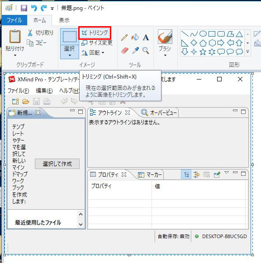Click the 選択して作成 button
261x263 pixels.
(x=57, y=164)
